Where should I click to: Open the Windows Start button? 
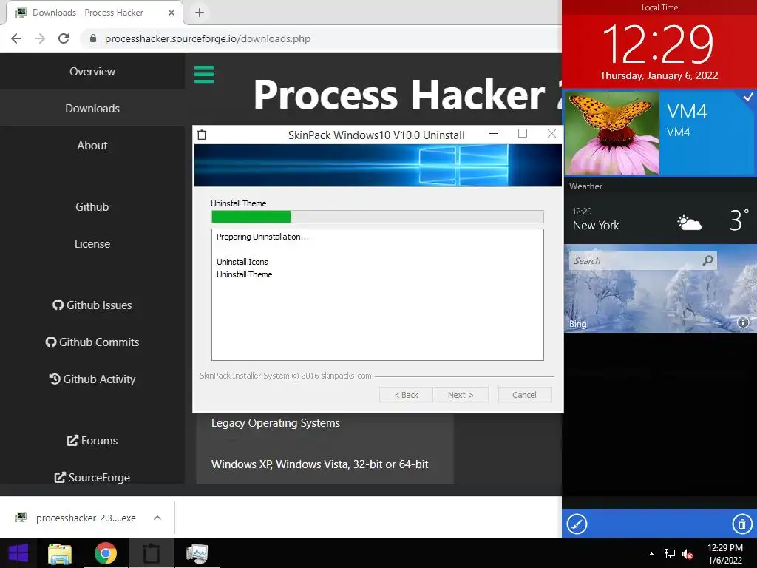[18, 553]
